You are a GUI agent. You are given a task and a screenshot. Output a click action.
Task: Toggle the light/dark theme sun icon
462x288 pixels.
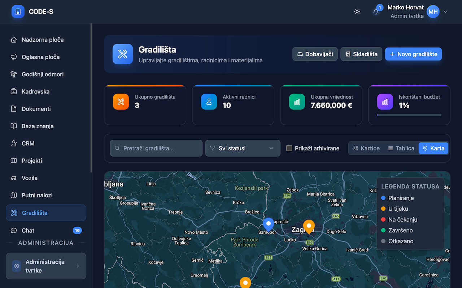(357, 12)
